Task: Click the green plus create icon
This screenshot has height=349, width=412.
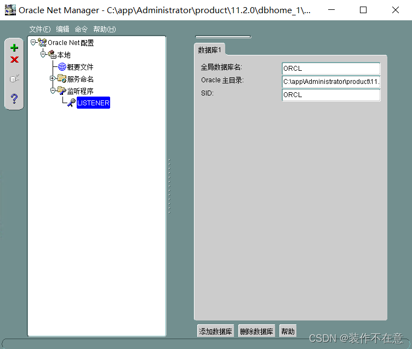Action: coord(14,48)
